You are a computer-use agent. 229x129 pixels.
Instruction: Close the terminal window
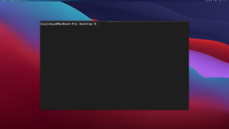click(41, 21)
